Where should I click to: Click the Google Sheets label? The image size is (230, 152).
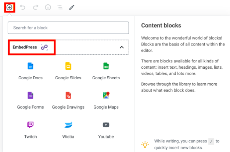coord(106,78)
